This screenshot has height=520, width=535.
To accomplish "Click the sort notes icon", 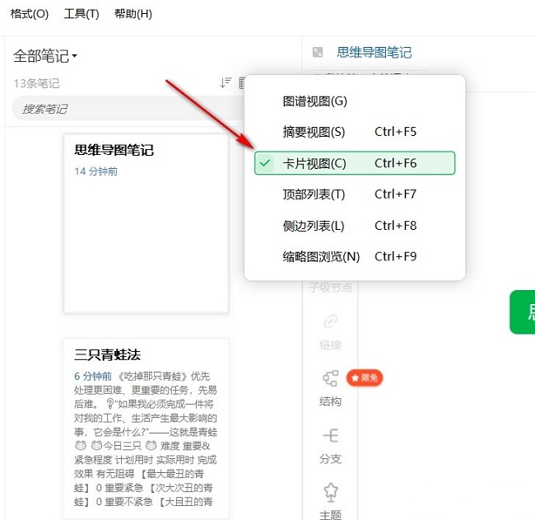I will (226, 82).
